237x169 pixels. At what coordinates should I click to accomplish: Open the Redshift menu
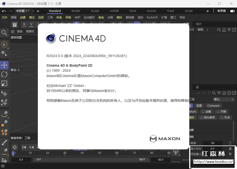tap(152, 17)
